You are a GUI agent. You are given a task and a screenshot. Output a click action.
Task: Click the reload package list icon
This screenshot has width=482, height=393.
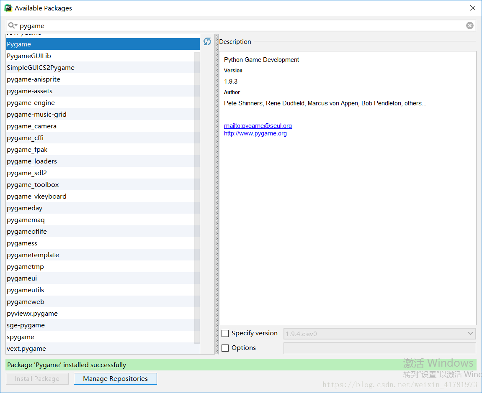[x=207, y=41]
